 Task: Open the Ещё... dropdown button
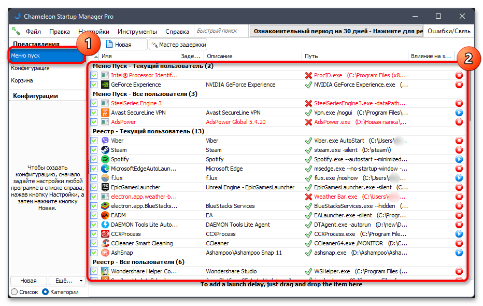(67, 281)
